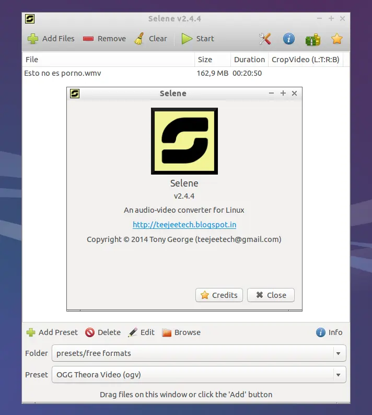
Task: Click the 00:20:50 duration cell
Action: coord(247,73)
